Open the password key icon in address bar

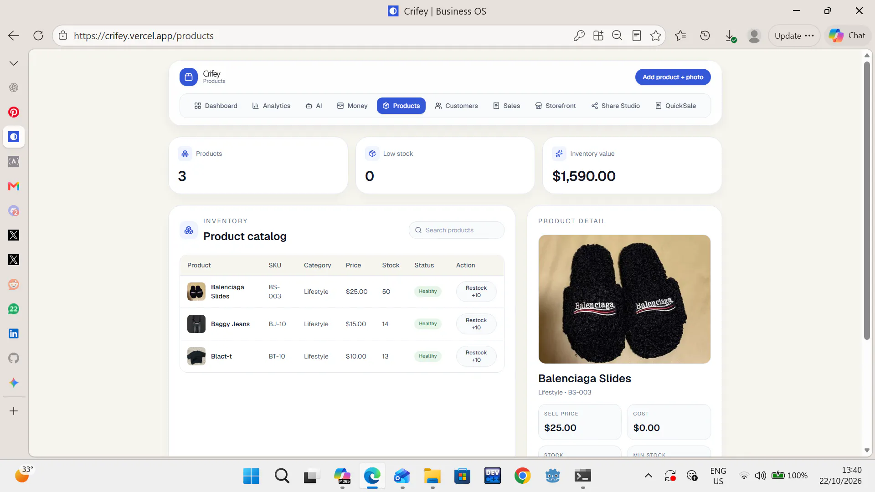[579, 36]
